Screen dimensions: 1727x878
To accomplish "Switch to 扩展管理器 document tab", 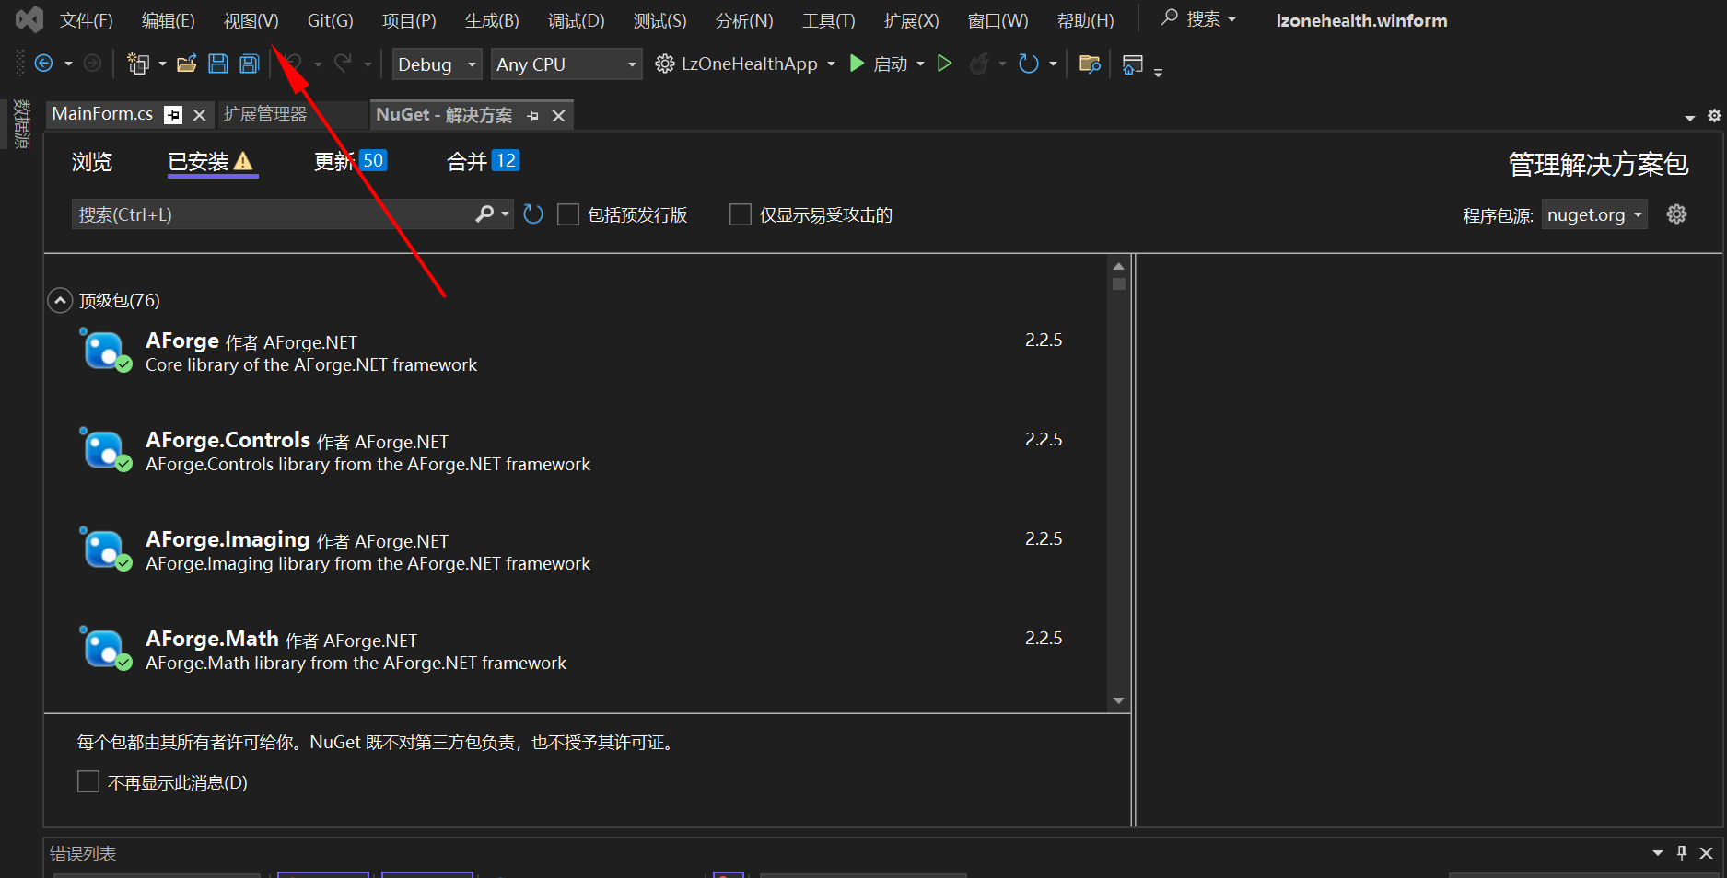I will 265,114.
